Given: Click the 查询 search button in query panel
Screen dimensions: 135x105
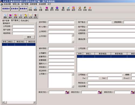Looking at the screenshot, I should click(x=29, y=37).
